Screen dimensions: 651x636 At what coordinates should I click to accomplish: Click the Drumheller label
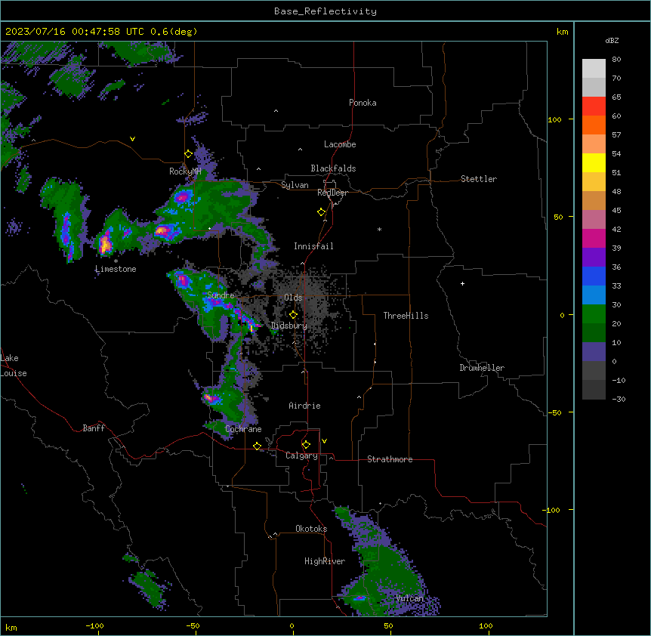point(482,368)
